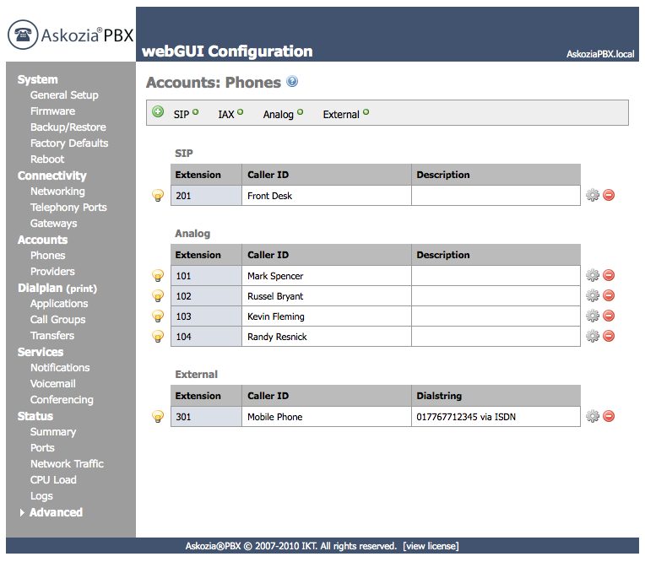Edit Randy Resnick extension 104 settings
This screenshot has width=645, height=562.
click(x=593, y=336)
